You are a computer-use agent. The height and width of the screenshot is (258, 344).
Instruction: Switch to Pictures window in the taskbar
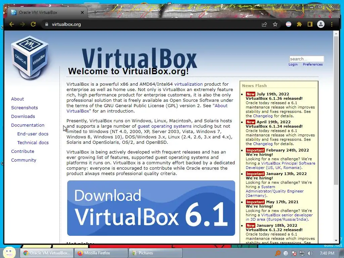[155, 253]
